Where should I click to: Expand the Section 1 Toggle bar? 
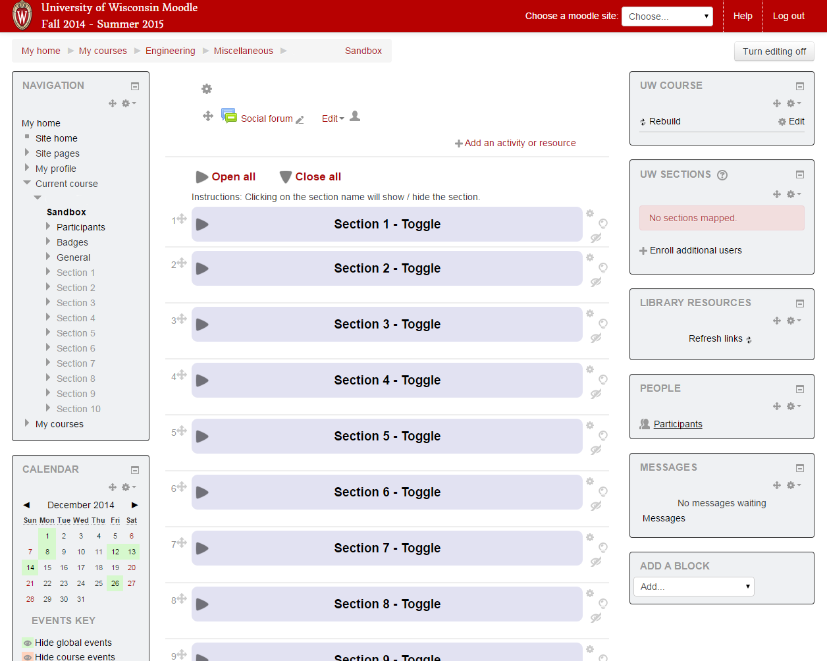(387, 225)
